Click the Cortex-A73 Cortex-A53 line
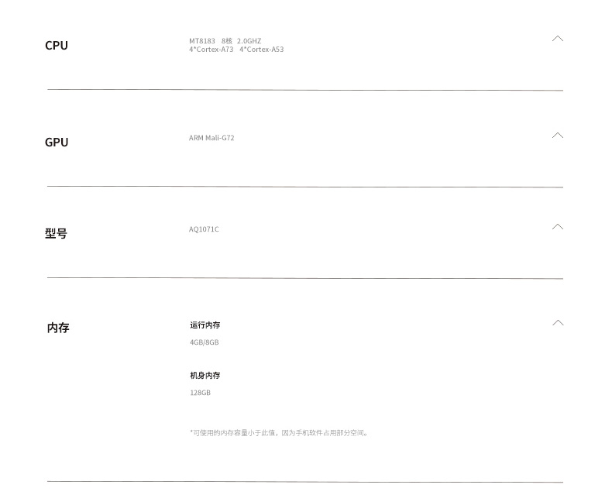The height and width of the screenshot is (495, 612). (x=236, y=49)
